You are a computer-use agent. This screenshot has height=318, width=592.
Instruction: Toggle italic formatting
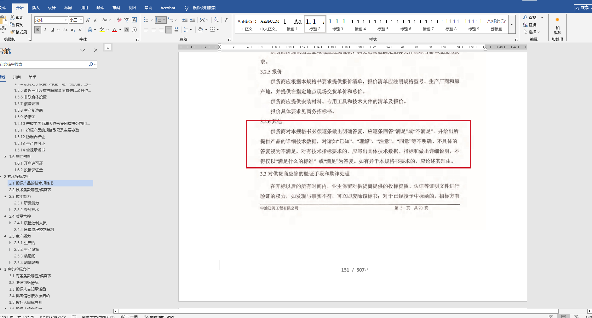pyautogui.click(x=45, y=30)
